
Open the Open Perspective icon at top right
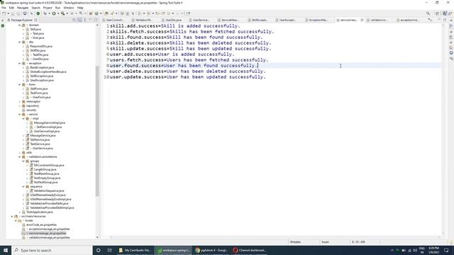tap(437, 13)
